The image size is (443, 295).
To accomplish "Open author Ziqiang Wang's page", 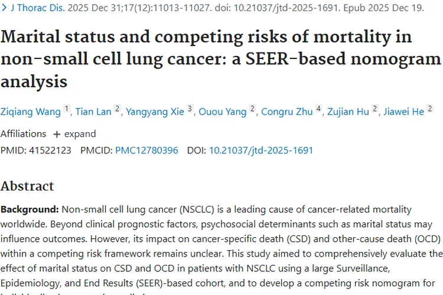I will (30, 112).
